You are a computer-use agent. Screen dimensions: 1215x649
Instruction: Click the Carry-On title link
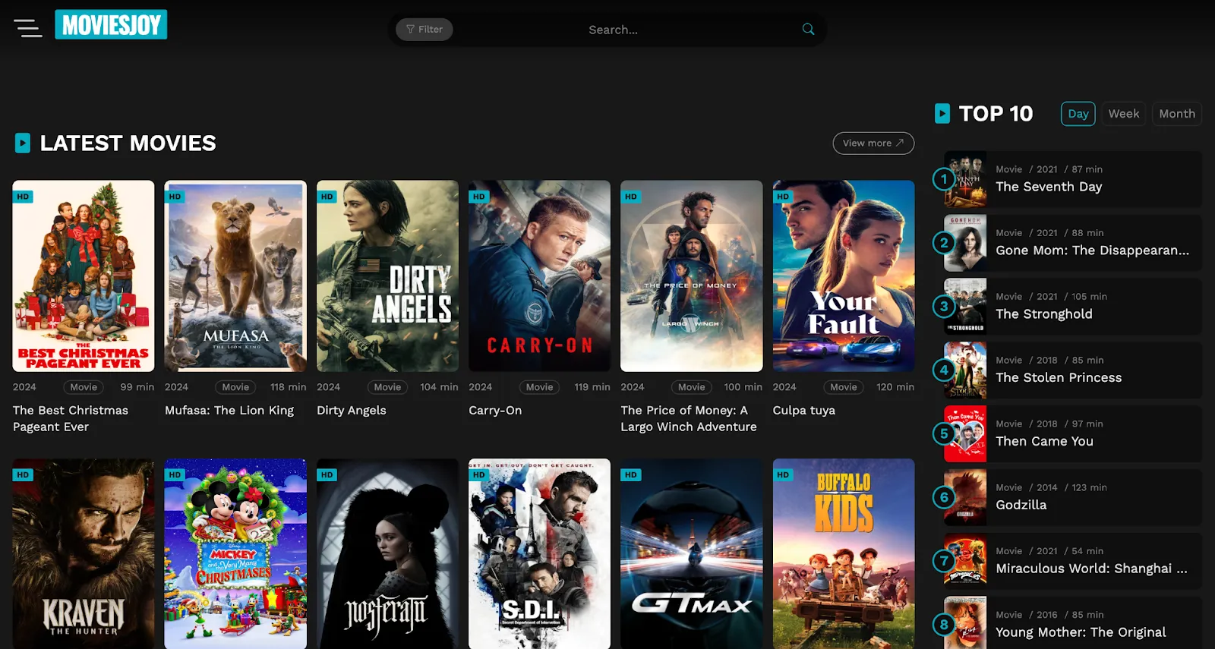point(495,411)
